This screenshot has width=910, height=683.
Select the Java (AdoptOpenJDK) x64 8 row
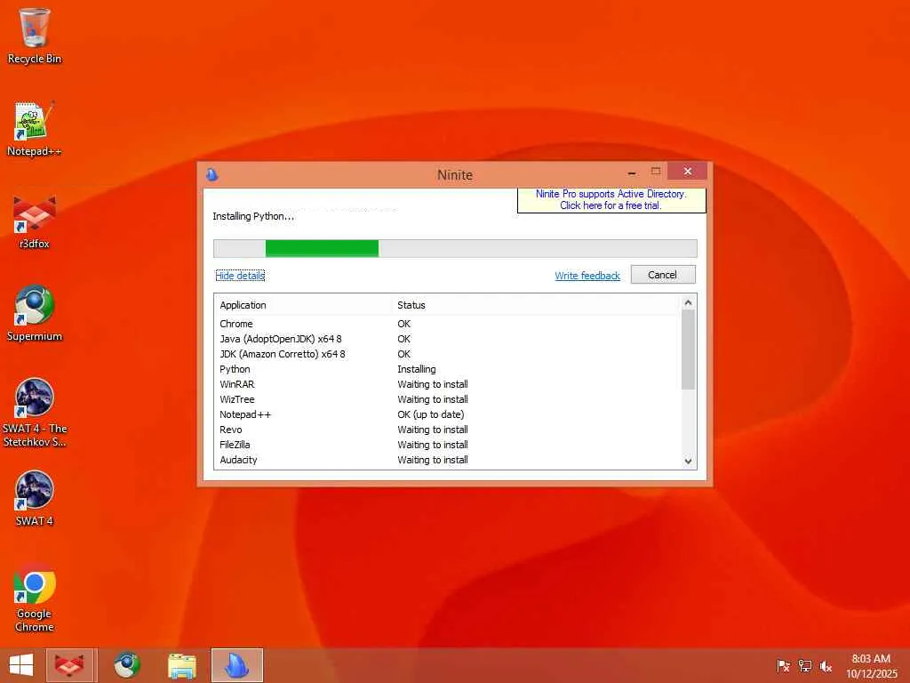pyautogui.click(x=447, y=339)
